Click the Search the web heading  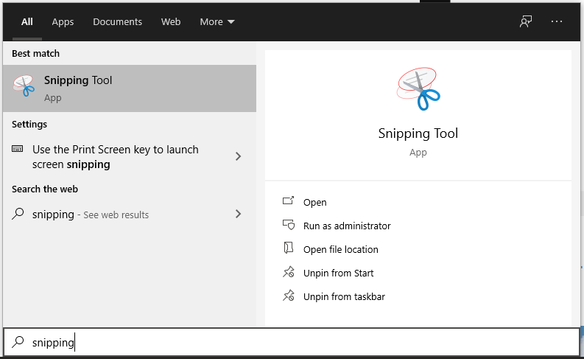[45, 189]
